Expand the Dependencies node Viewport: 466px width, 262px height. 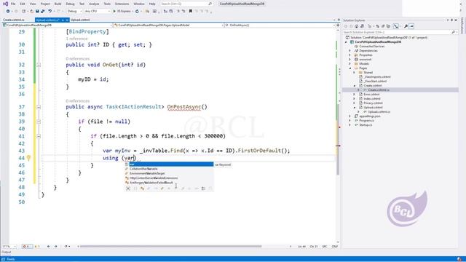pos(350,51)
